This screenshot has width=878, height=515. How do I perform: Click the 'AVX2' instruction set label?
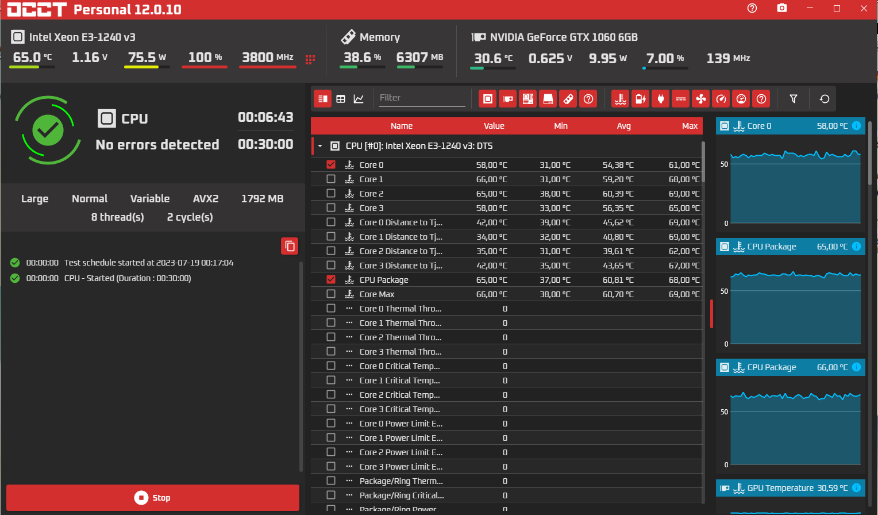click(206, 199)
